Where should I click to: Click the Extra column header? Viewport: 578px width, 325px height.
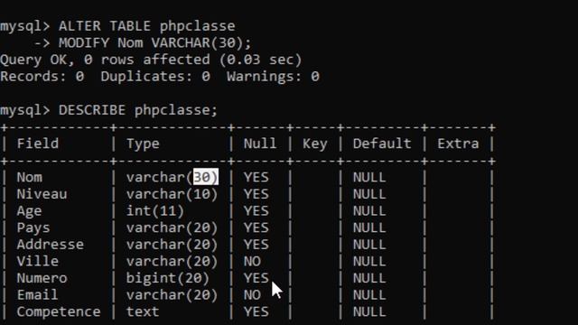click(x=458, y=144)
